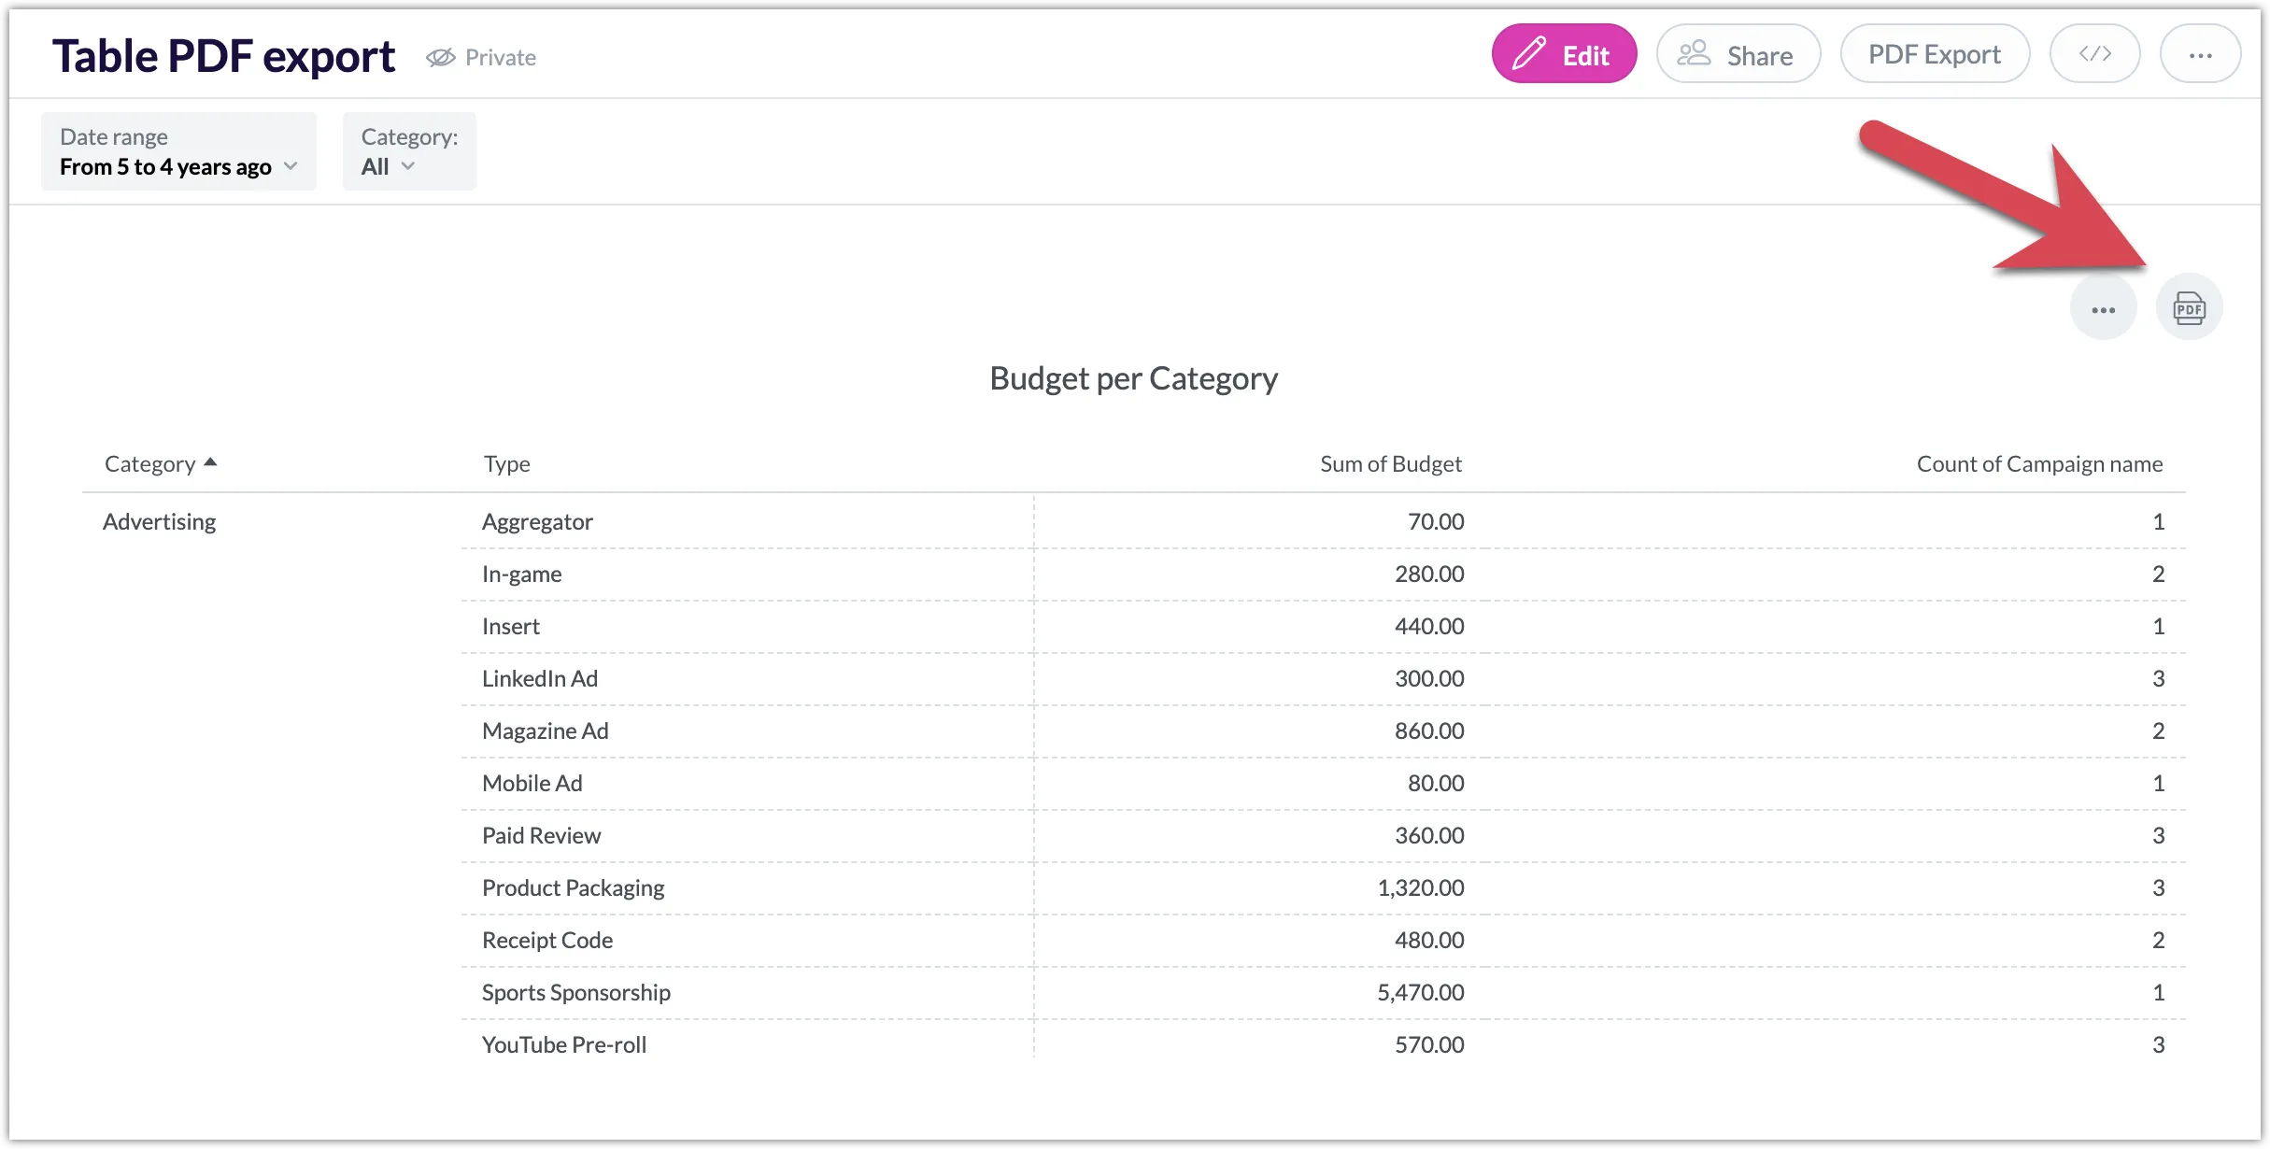Expand the Date range filter dropdown

178,152
